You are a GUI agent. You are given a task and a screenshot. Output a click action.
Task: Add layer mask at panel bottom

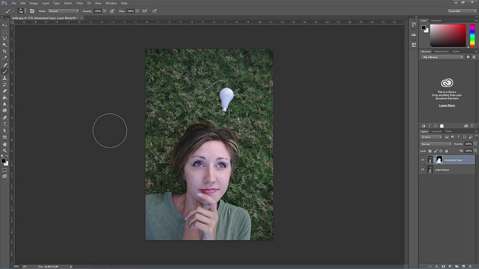pos(444,266)
